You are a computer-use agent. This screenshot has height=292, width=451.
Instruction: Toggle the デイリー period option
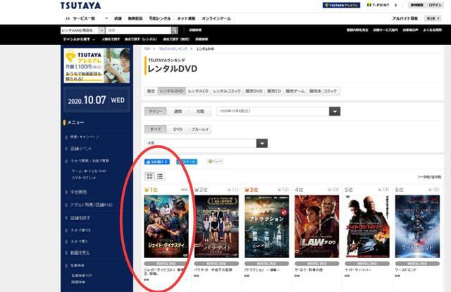click(x=156, y=111)
